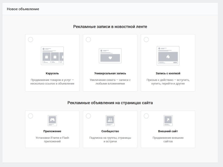Viewport: 223px width, 167px height.
Task: Click heading 'Рекламные записи в новостной ленте'
Action: [x=110, y=27]
